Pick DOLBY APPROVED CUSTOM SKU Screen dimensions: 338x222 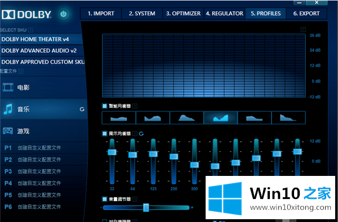42,62
